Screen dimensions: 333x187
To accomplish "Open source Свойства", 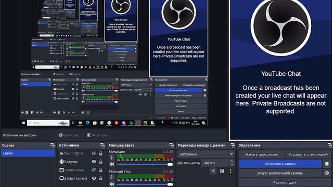I will point(69,135).
